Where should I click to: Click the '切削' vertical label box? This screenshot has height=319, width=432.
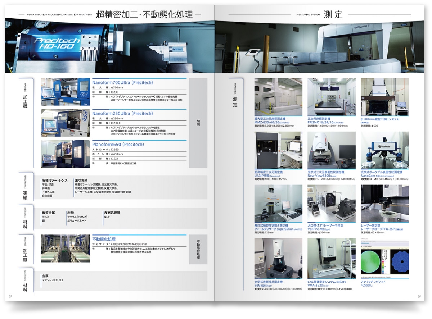pyautogui.click(x=198, y=123)
